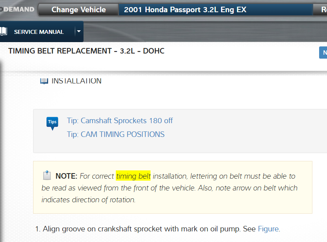This screenshot has height=242, width=327.
Task: Switch to the partially visible tab right of the vehicle name
Action: point(321,10)
